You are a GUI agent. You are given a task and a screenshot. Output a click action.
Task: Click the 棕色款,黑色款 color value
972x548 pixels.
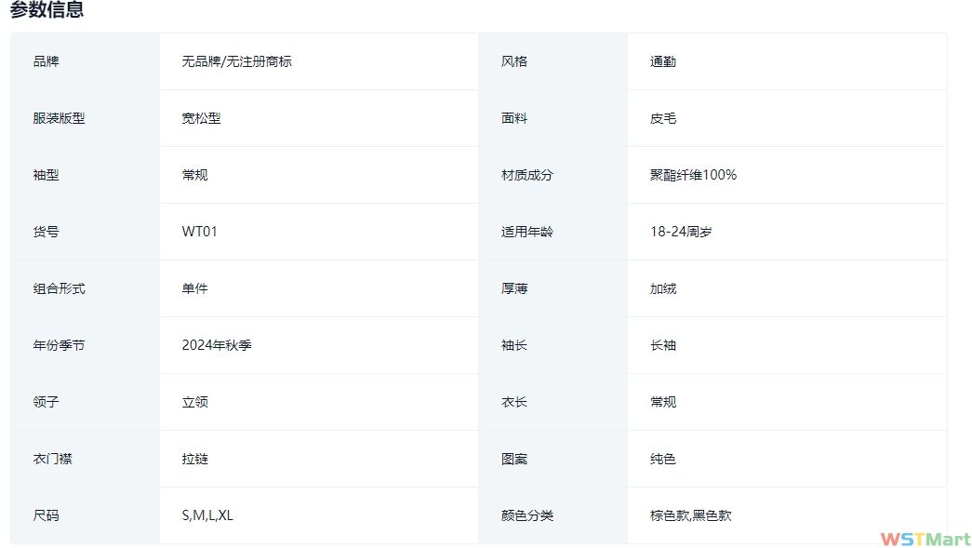[690, 515]
